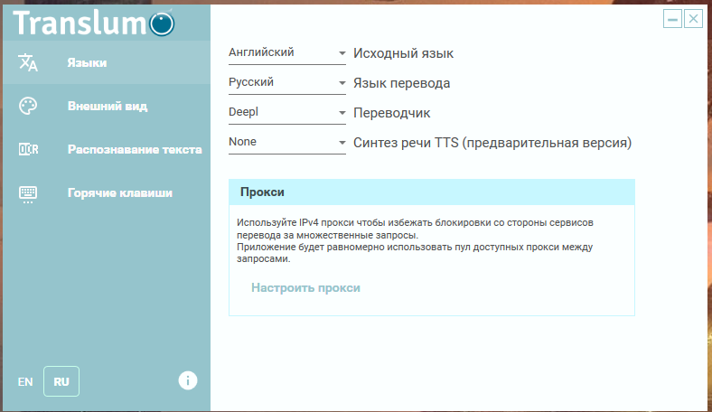The width and height of the screenshot is (712, 412).
Task: Click the keyboard icon for hotkeys
Action: (x=28, y=194)
